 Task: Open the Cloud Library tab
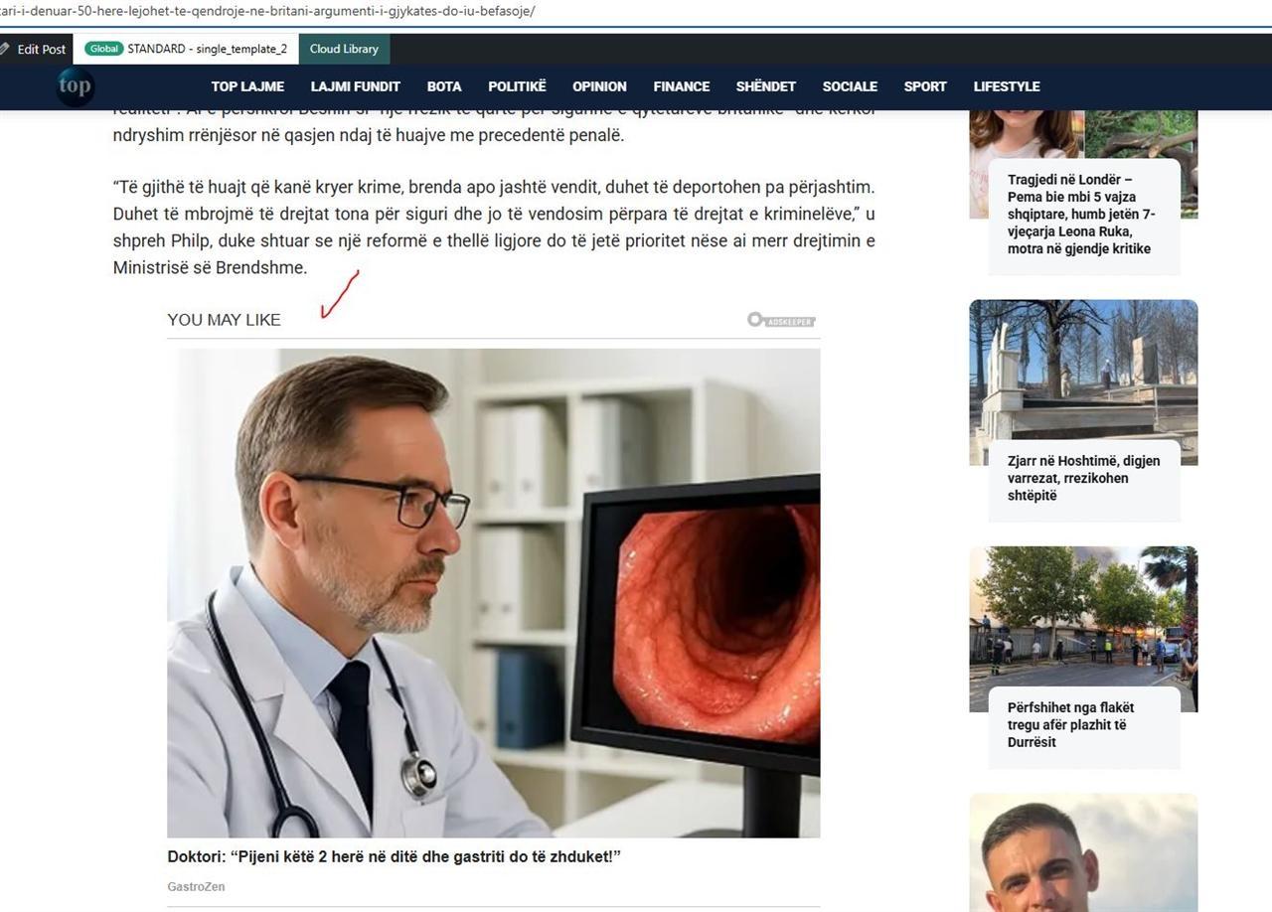344,49
